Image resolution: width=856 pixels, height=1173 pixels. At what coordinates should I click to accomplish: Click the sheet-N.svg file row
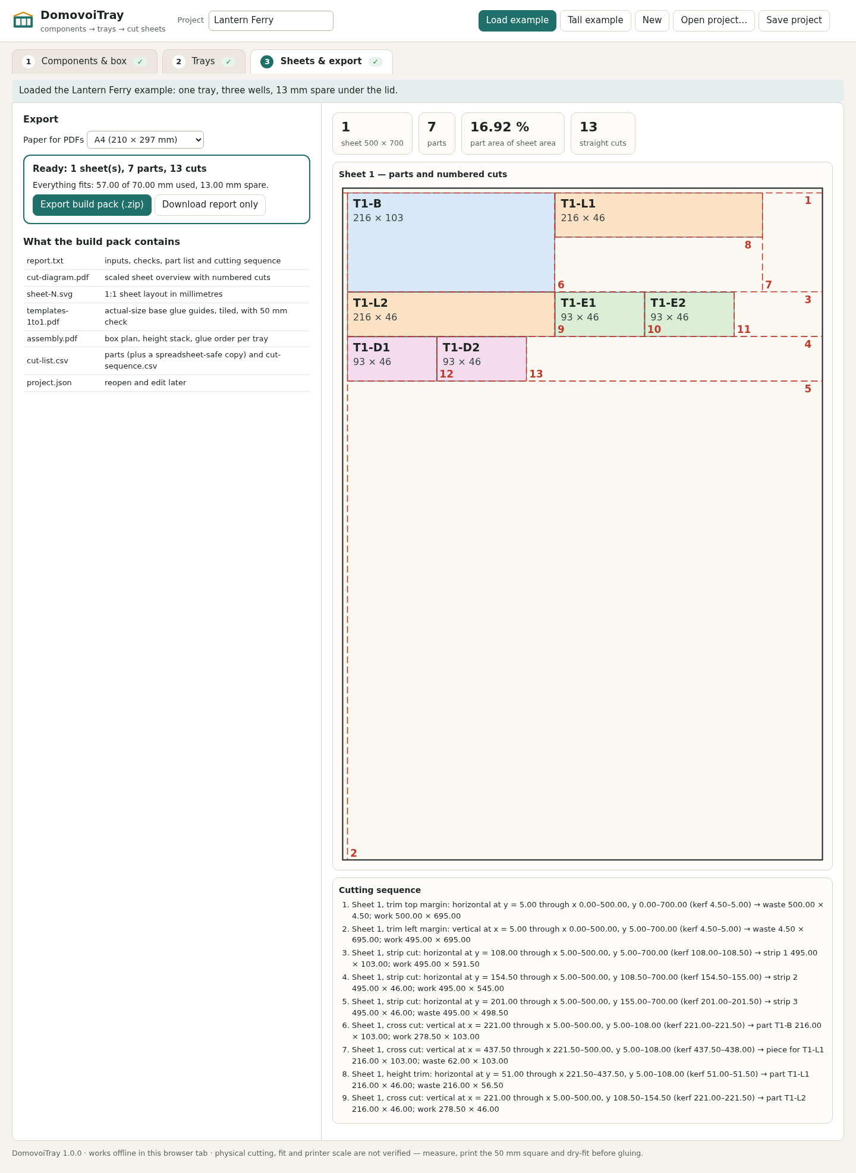(x=166, y=294)
